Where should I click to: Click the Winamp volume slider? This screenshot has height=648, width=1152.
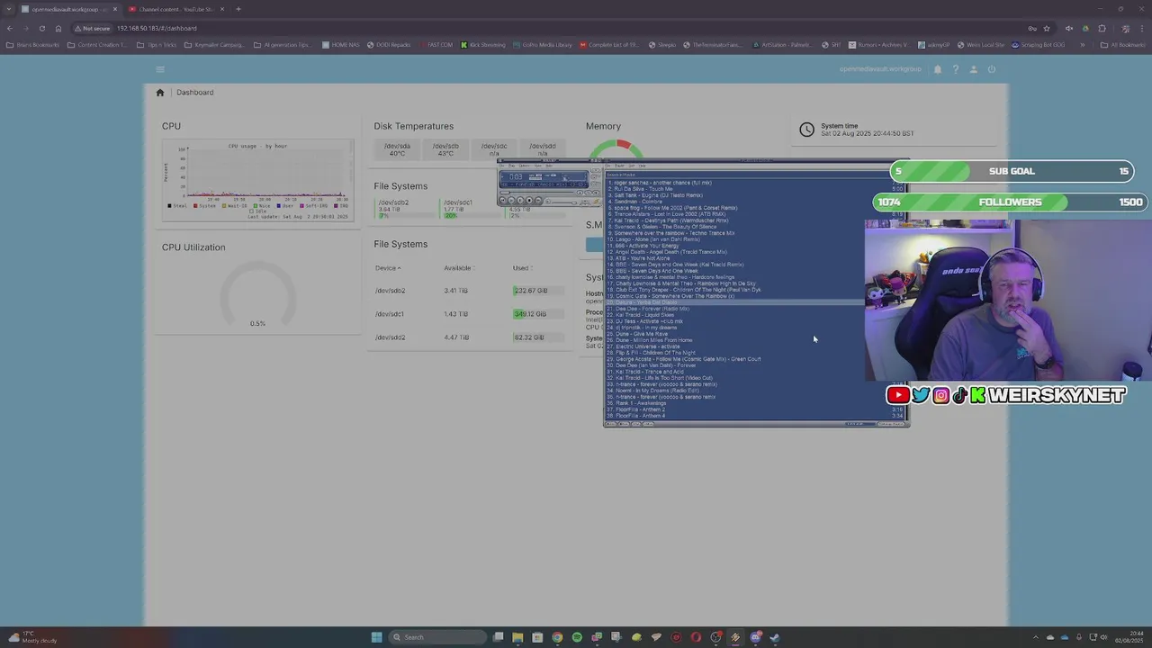click(564, 202)
